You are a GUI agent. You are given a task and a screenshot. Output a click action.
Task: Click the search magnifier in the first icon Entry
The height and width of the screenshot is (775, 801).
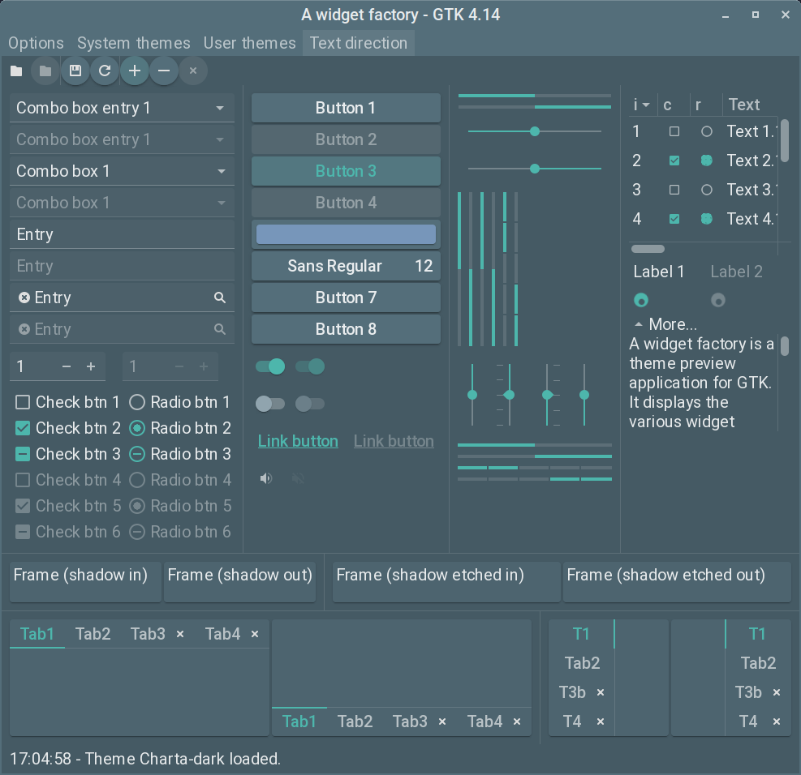pos(220,298)
